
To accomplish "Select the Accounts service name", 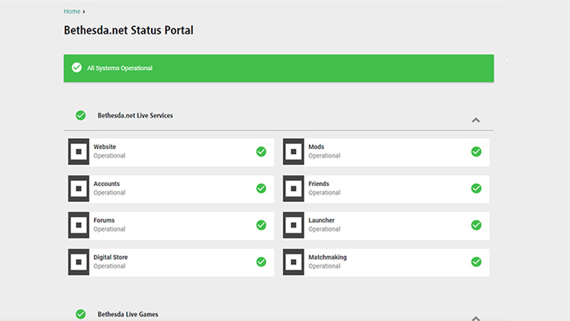I will click(x=106, y=184).
